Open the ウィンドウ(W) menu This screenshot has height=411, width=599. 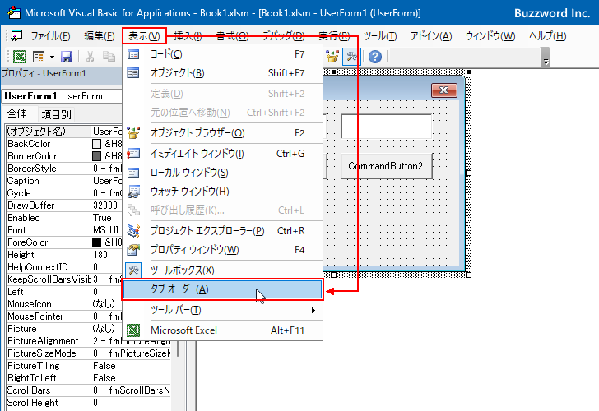(x=490, y=36)
